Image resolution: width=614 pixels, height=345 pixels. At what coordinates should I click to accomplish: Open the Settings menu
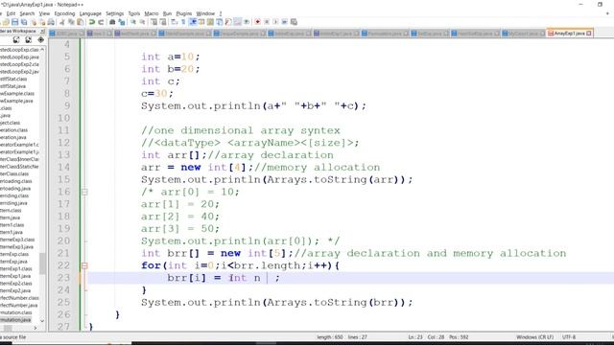115,13
